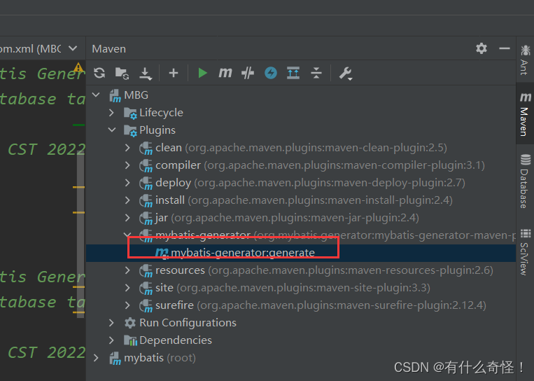Hide the Maven tool window

click(505, 48)
